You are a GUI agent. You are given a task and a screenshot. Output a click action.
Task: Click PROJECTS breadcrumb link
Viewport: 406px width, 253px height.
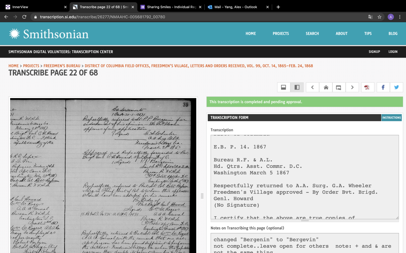click(31, 66)
